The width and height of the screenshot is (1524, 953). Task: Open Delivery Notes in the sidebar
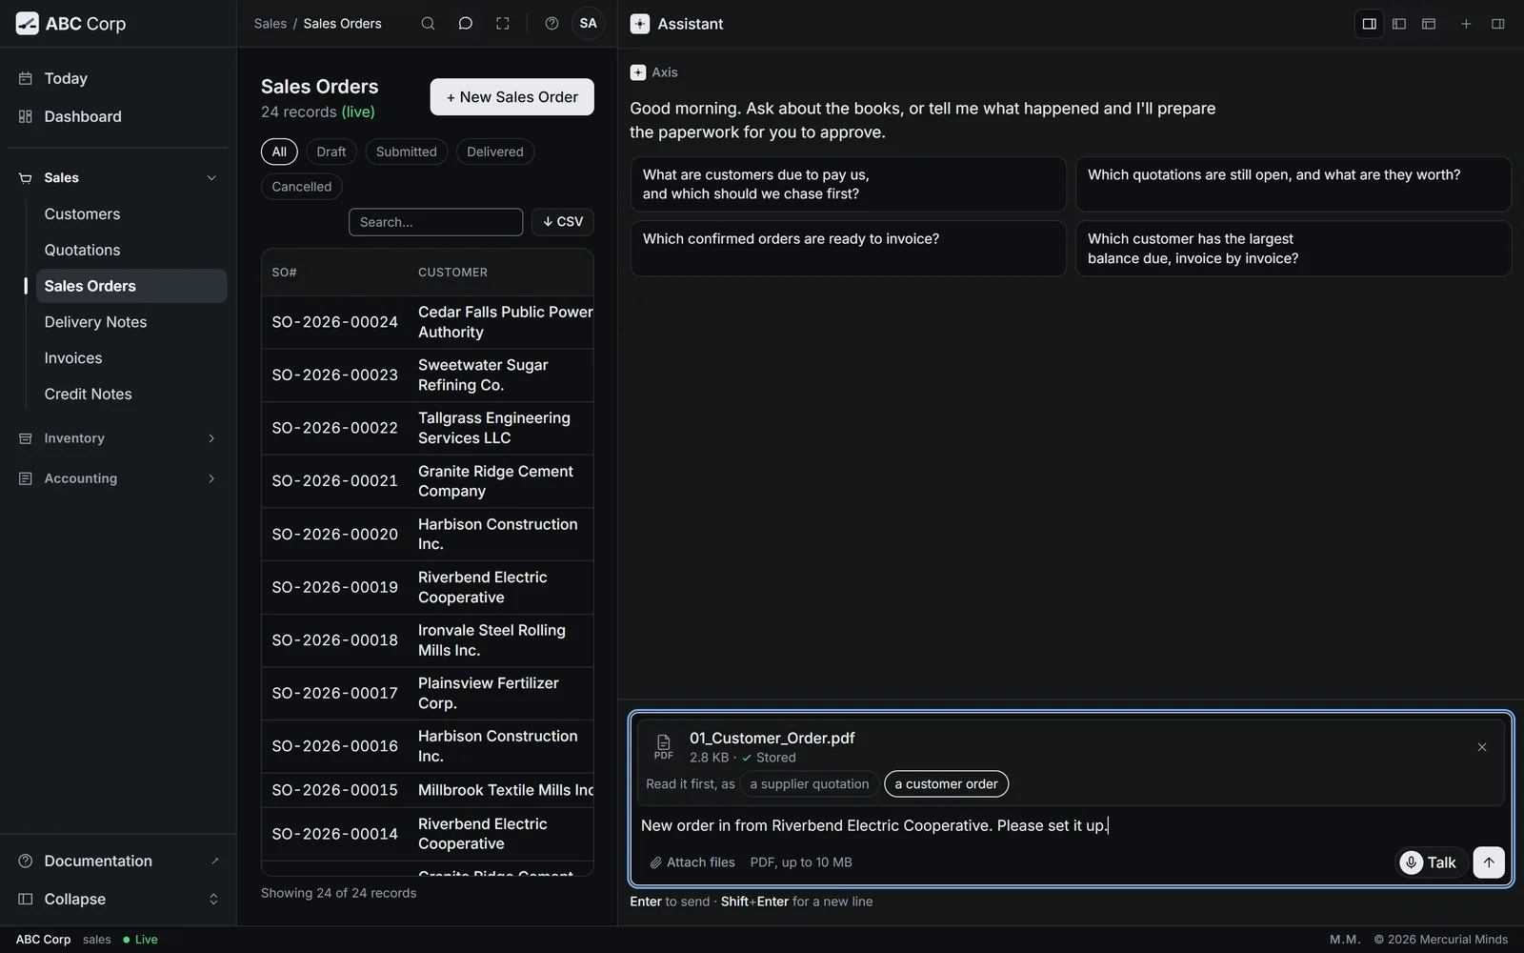tap(131, 322)
